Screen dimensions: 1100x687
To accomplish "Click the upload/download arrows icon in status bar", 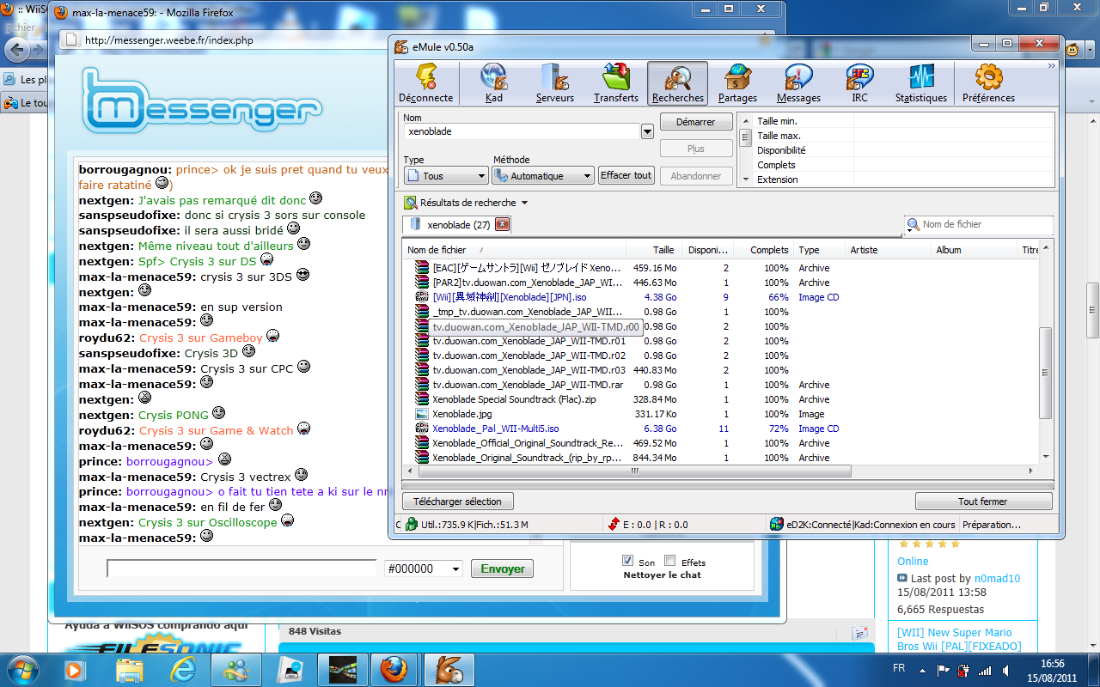I will (x=614, y=524).
